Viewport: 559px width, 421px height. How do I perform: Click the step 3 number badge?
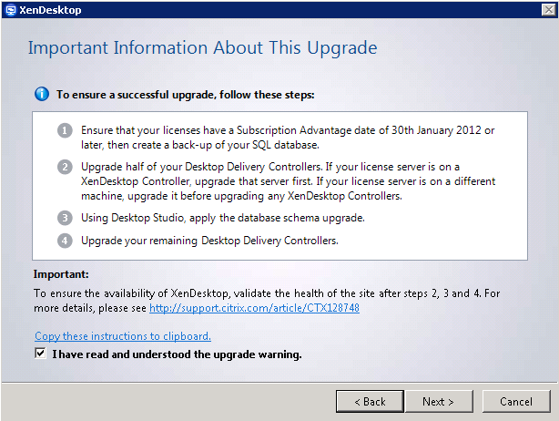[x=65, y=218]
